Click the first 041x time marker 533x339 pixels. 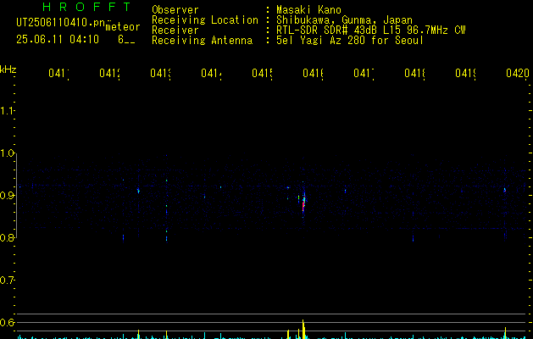[x=58, y=73]
